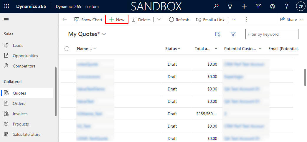Click the quick create plus icon
Viewport: 307px width, 142px height.
[244, 6]
